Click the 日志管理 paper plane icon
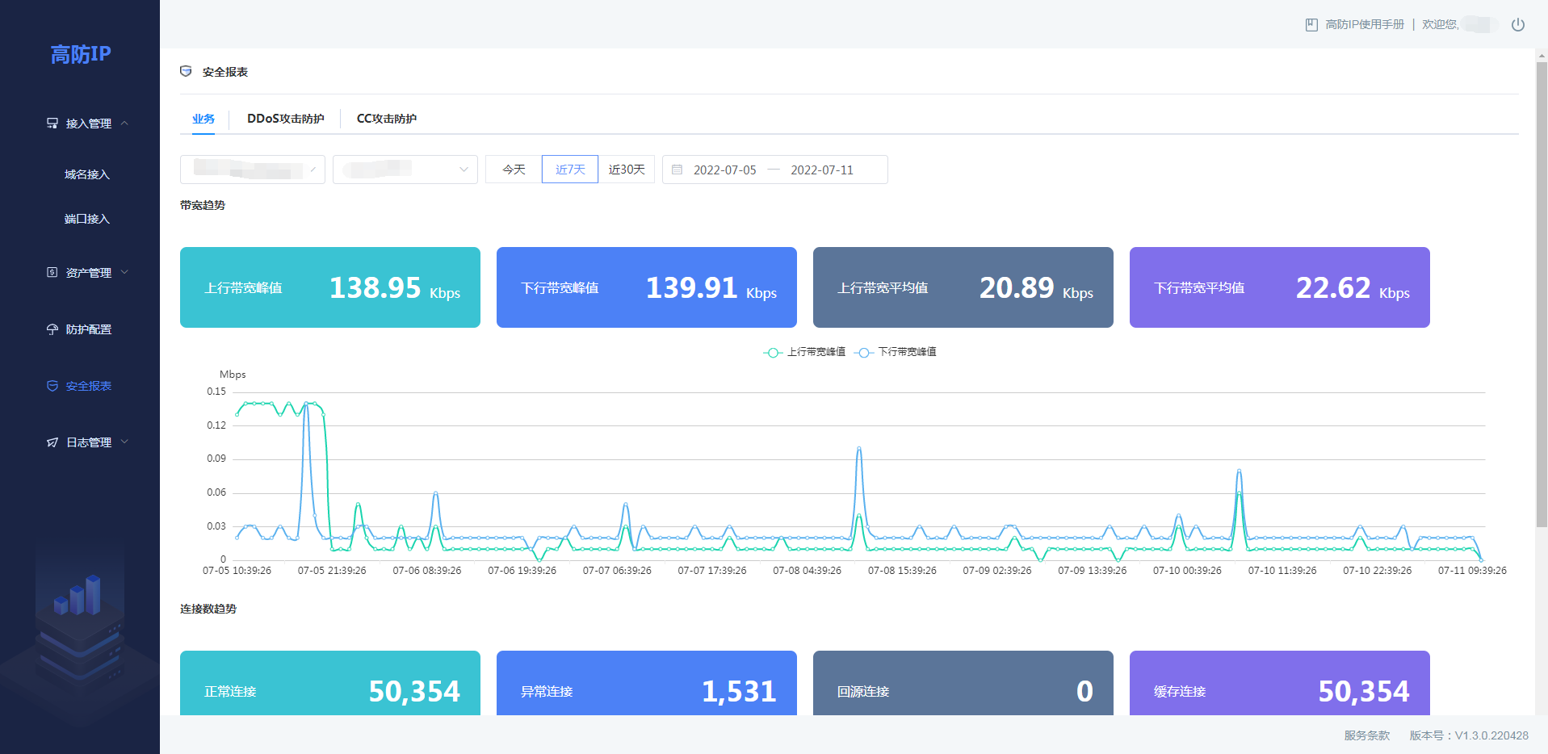This screenshot has height=754, width=1548. pyautogui.click(x=52, y=442)
